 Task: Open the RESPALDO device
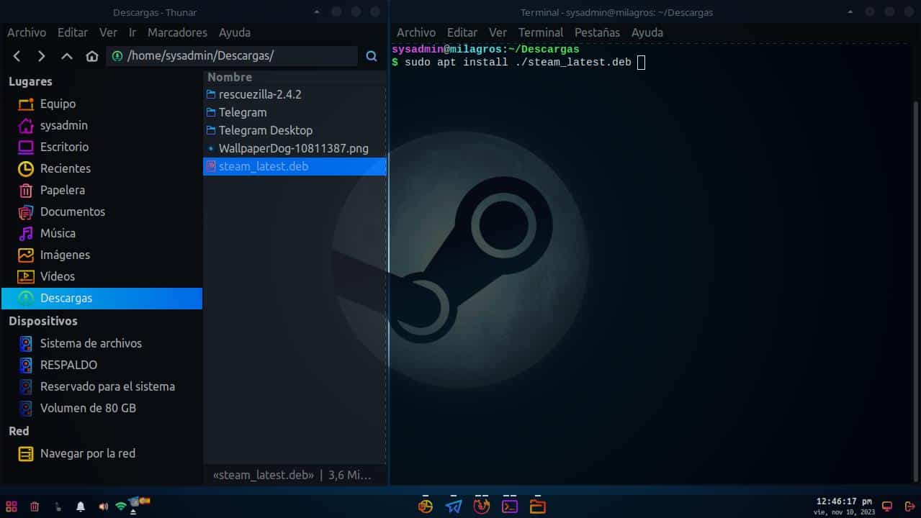tap(68, 365)
